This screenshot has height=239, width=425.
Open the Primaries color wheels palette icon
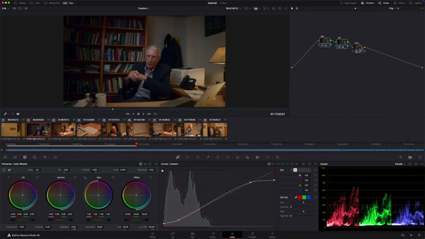point(25,157)
